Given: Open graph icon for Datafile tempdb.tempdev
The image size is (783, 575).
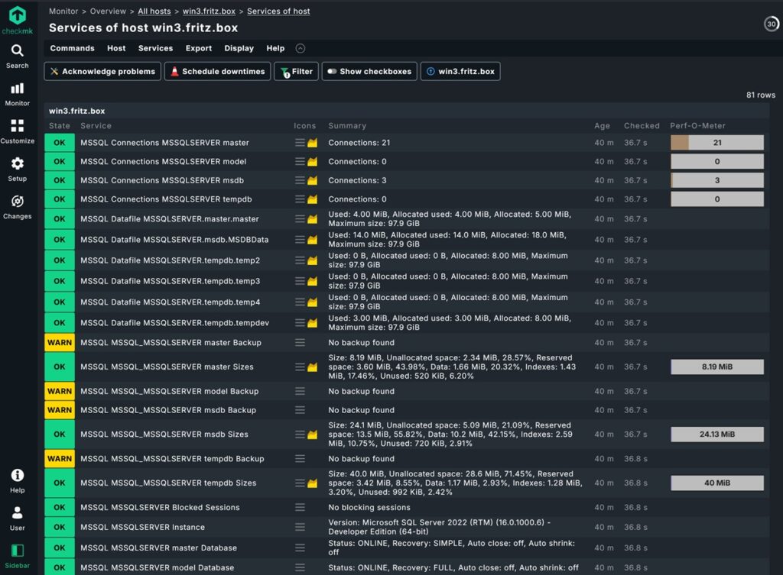Looking at the screenshot, I should (x=313, y=323).
